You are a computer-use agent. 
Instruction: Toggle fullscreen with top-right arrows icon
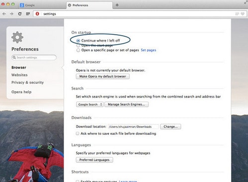coord(246,2)
